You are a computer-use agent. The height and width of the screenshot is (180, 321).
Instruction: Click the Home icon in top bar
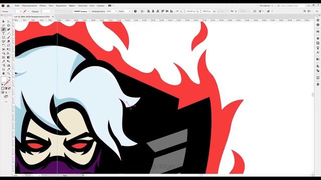(8, 5)
